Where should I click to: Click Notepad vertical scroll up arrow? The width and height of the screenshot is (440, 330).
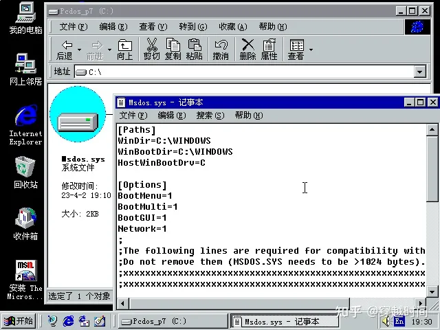pyautogui.click(x=432, y=130)
